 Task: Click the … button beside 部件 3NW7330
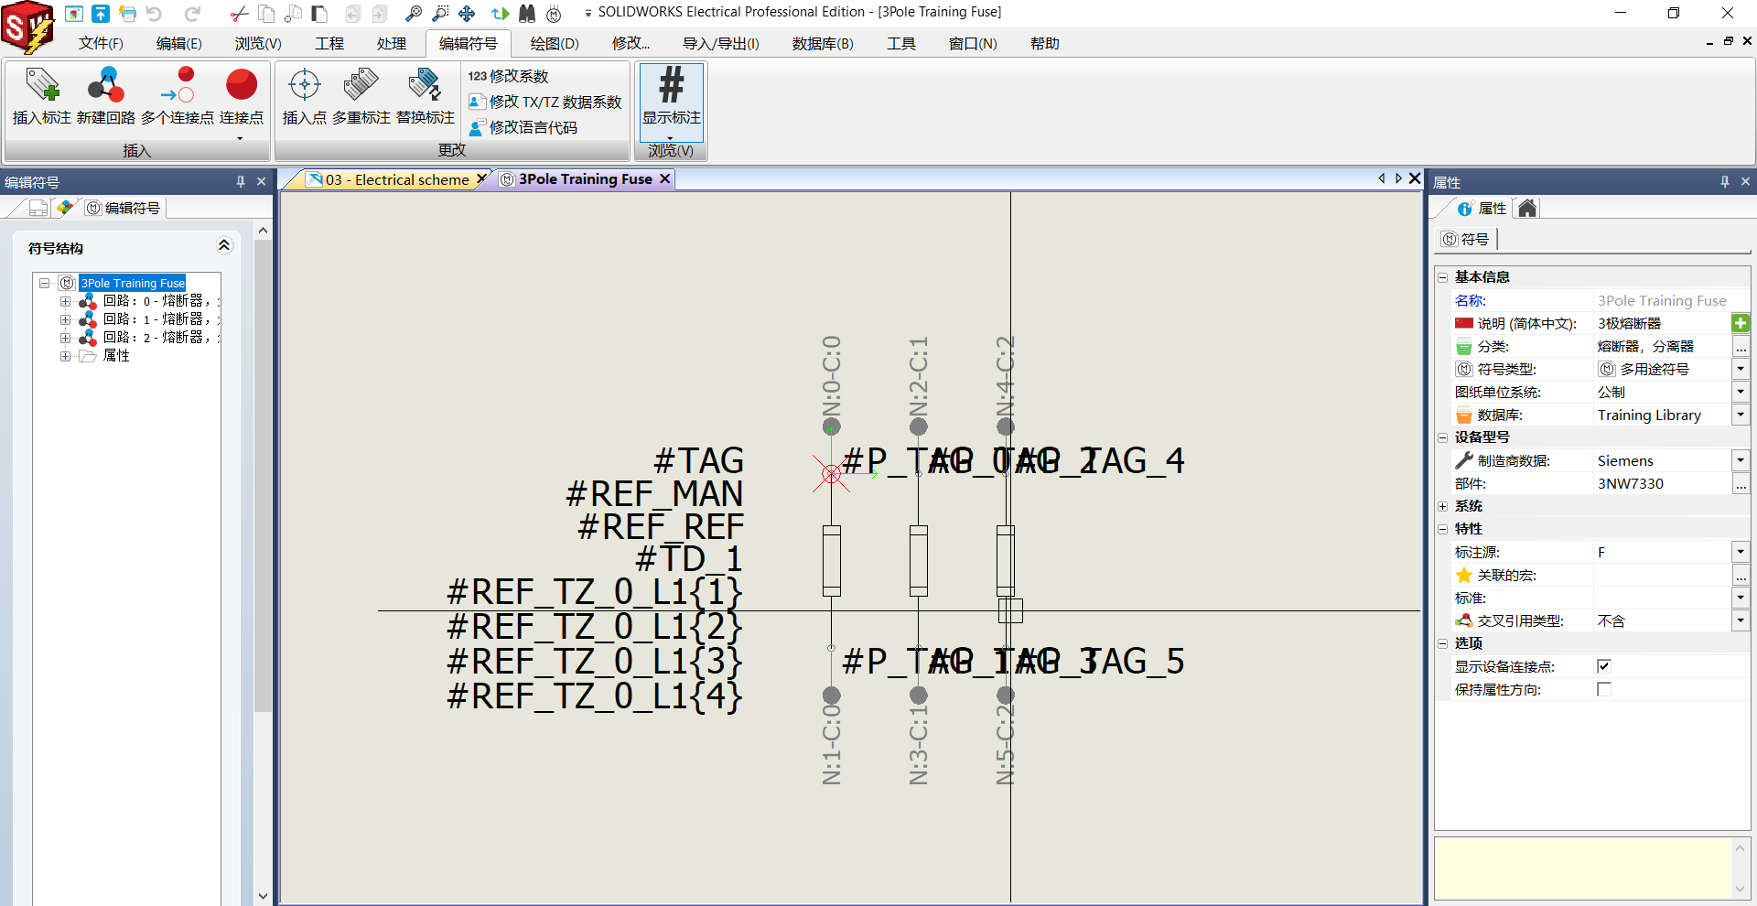coord(1741,483)
